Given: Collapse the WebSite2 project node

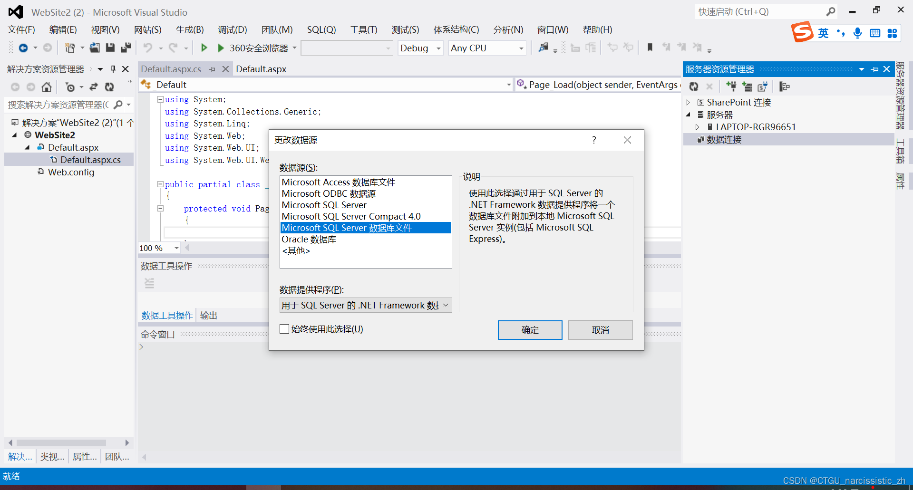Looking at the screenshot, I should click(15, 135).
